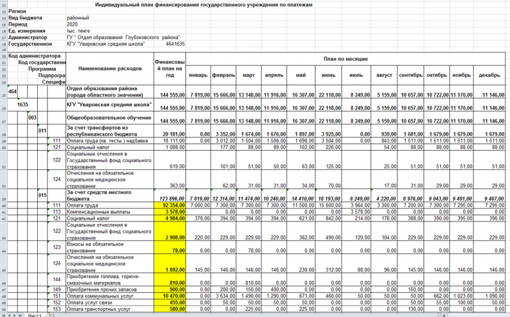
Task: Select the subprogram code cell '011'
Action: click(x=42, y=131)
